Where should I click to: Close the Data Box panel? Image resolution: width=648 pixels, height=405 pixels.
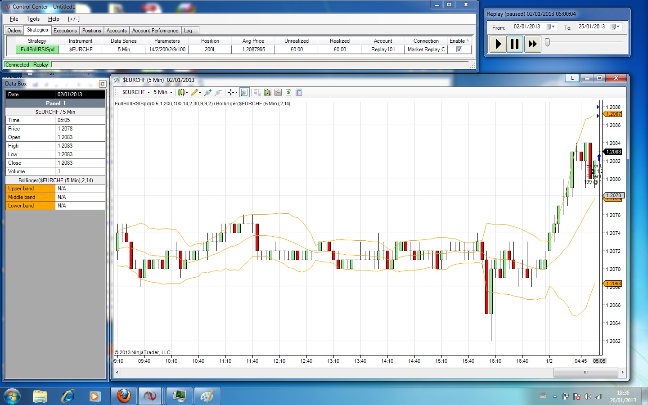tap(103, 84)
